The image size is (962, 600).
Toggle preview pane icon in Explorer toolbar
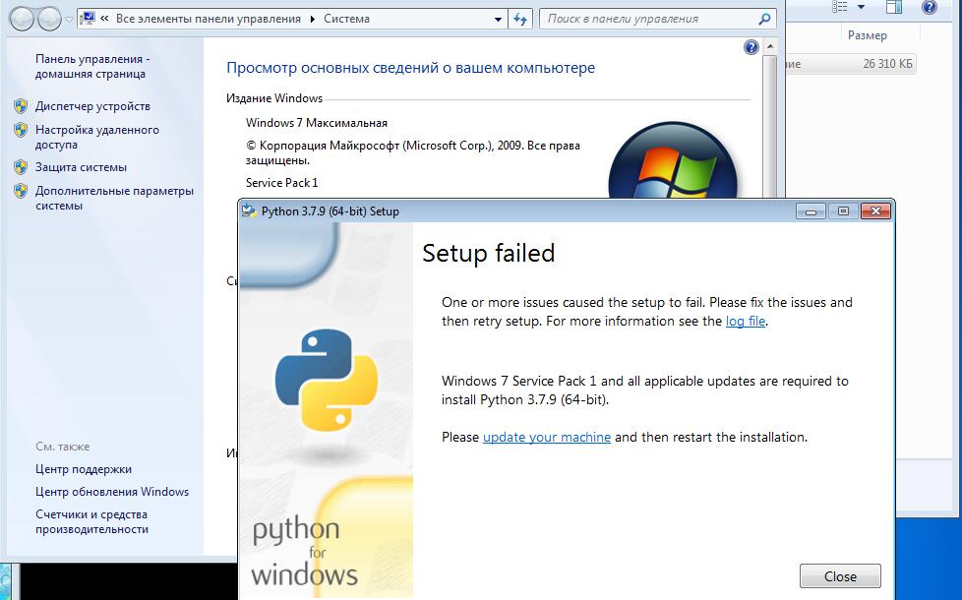[894, 7]
